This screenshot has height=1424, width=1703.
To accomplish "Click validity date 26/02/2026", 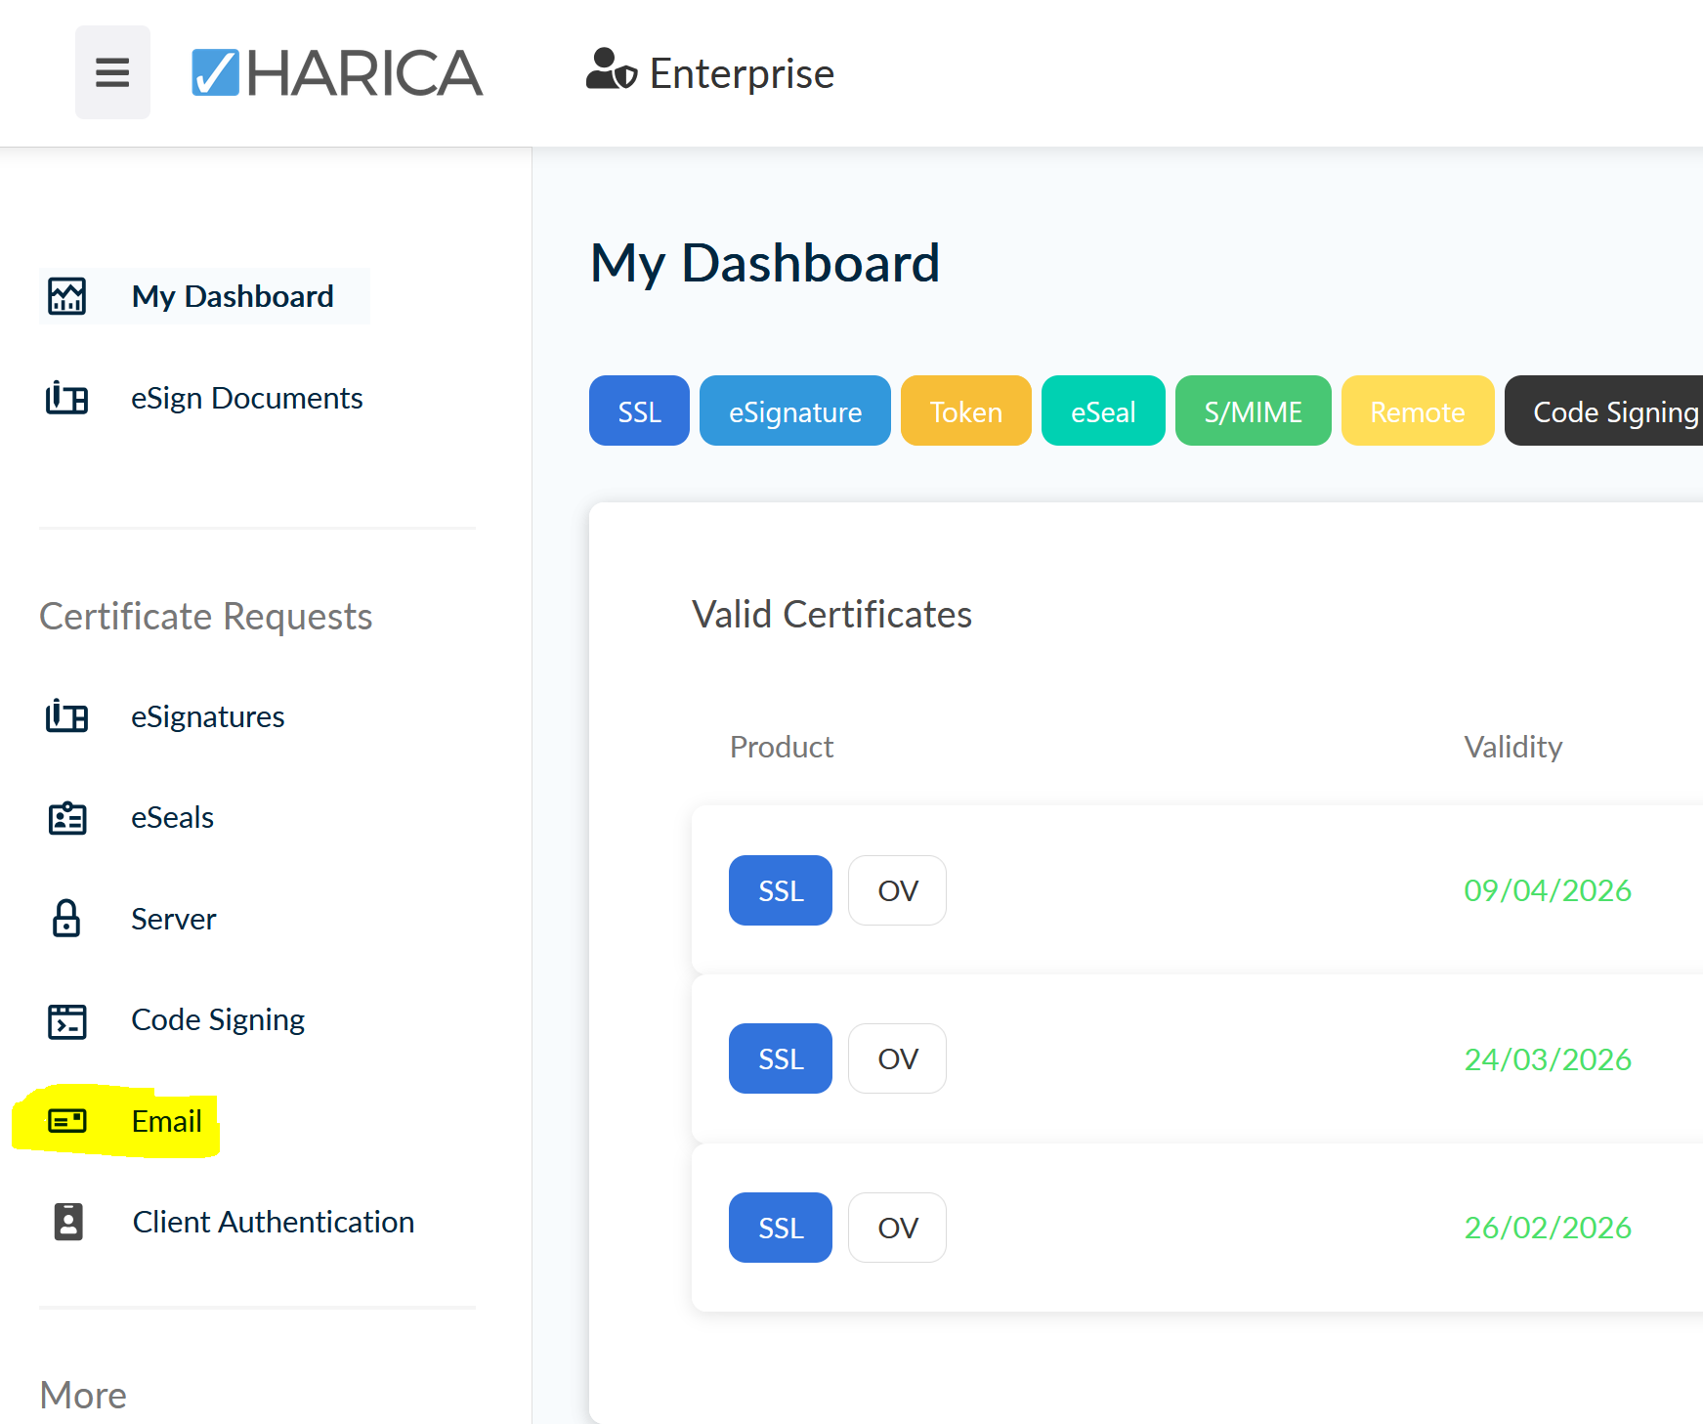I will pyautogui.click(x=1548, y=1228).
